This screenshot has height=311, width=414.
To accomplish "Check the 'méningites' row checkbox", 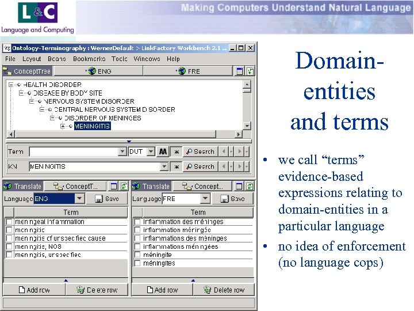I will [137, 263].
